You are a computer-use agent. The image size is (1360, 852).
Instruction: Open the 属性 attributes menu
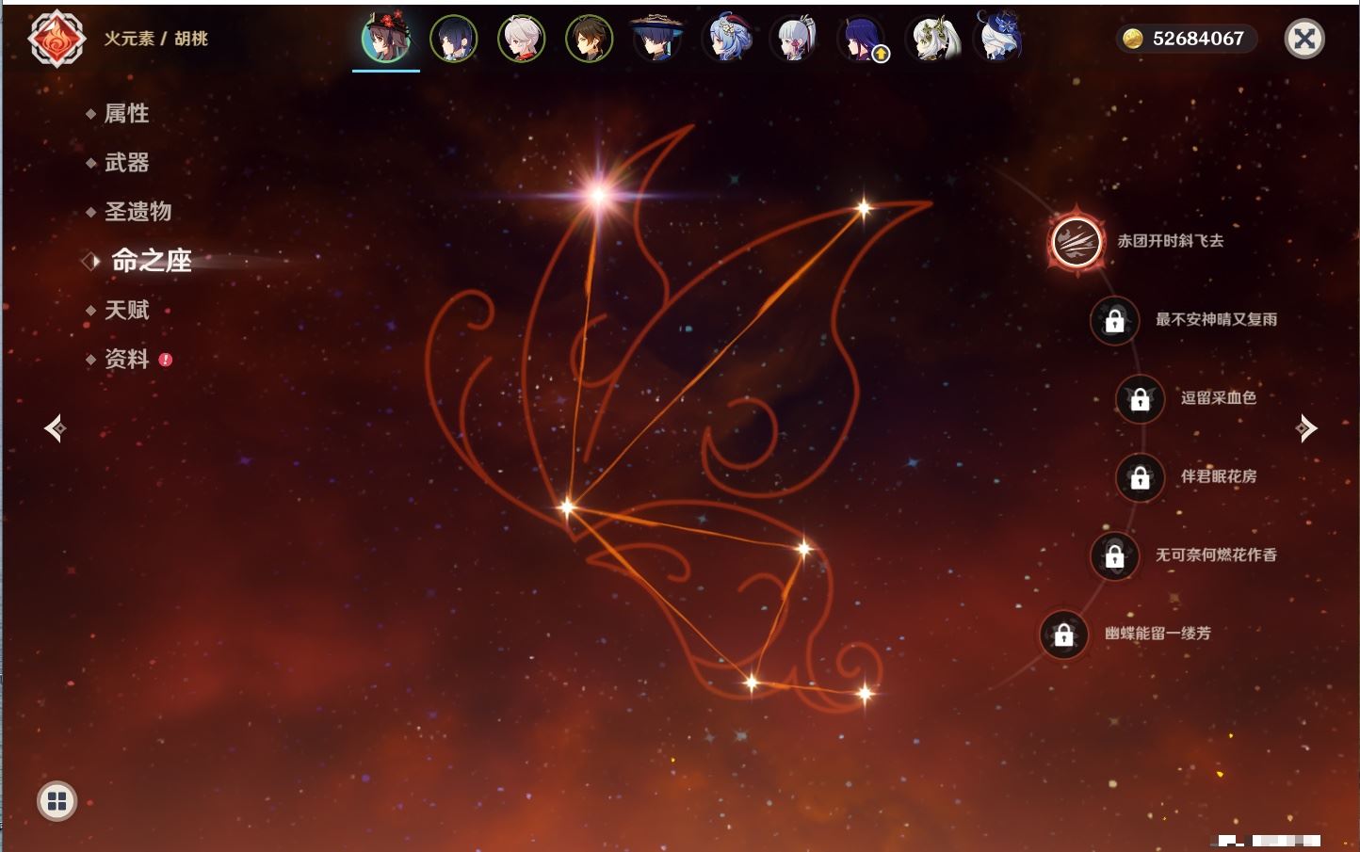pos(126,114)
